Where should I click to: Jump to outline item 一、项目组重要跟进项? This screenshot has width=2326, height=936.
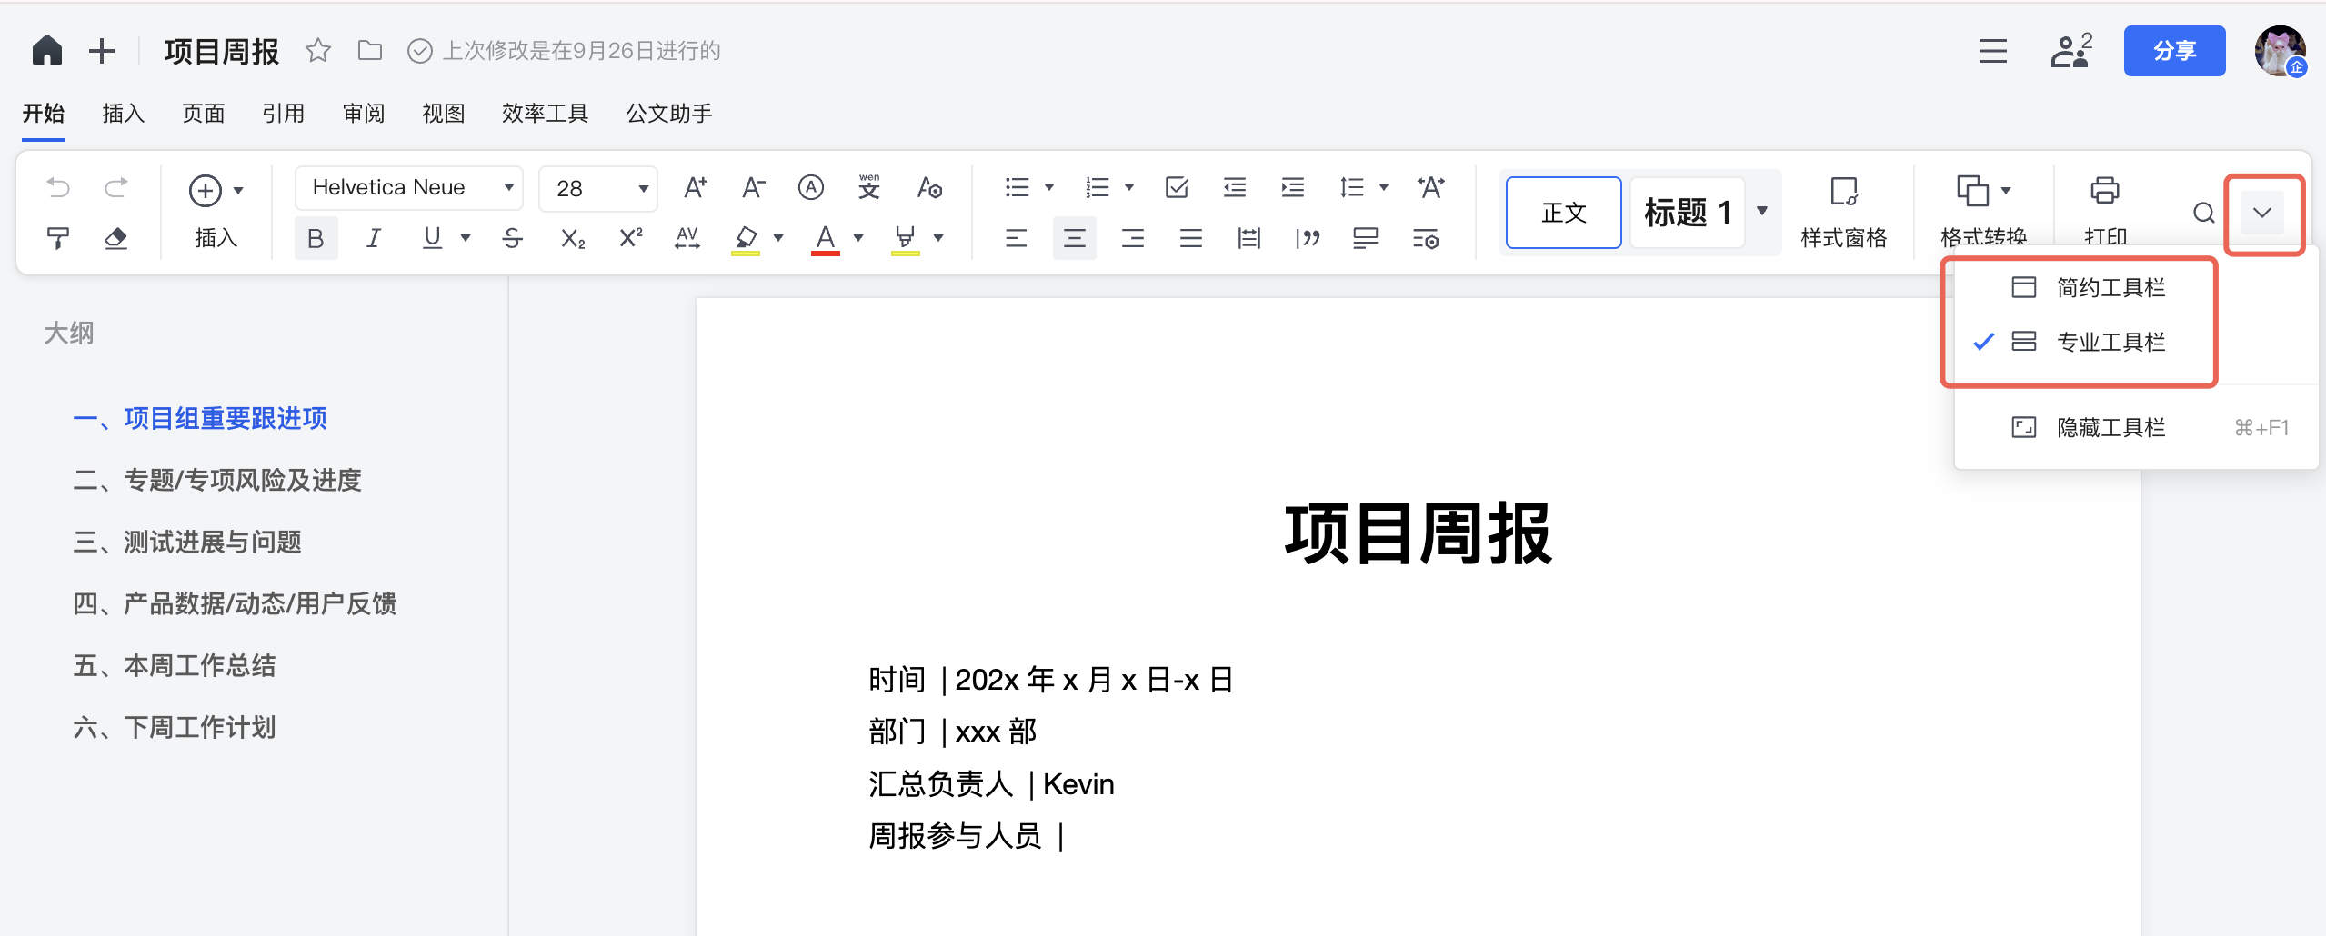click(x=200, y=418)
